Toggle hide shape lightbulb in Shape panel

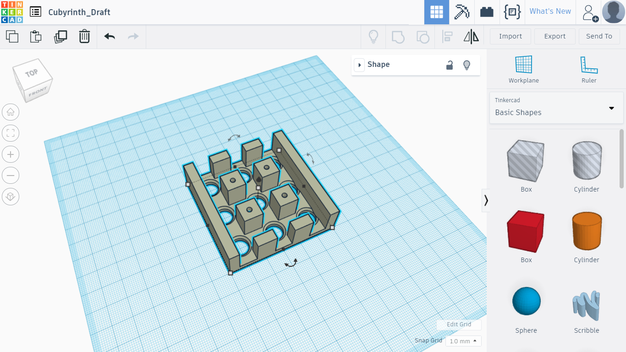pos(467,65)
